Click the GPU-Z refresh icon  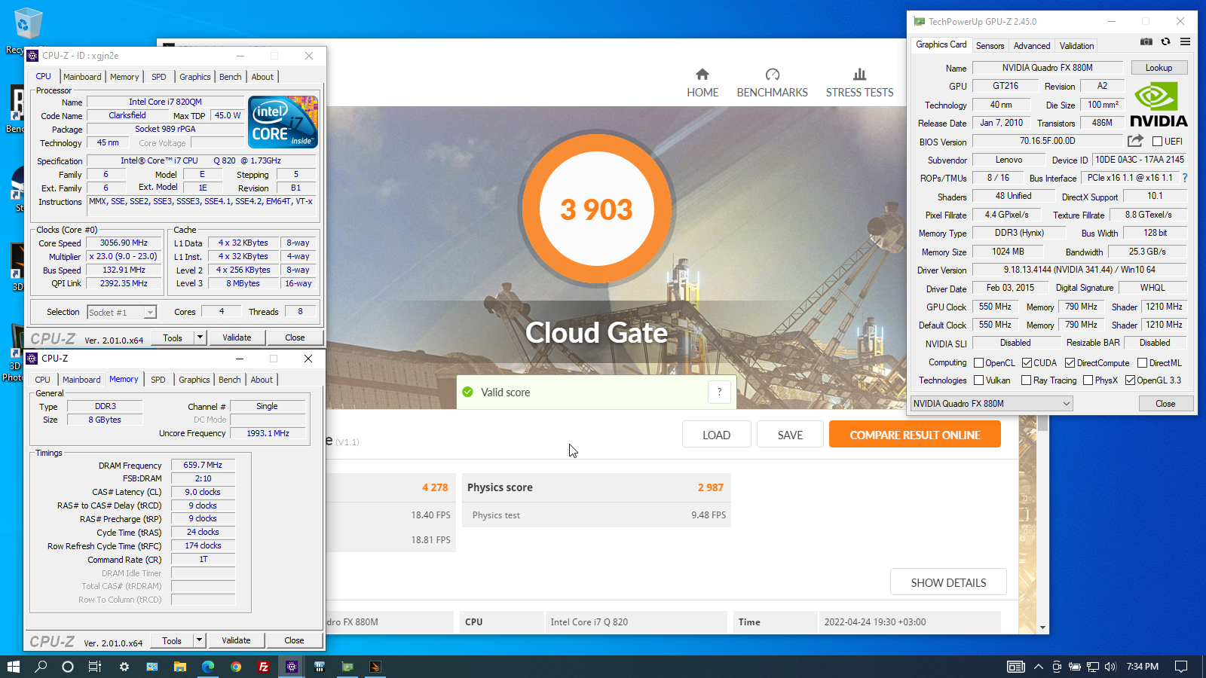tap(1165, 42)
